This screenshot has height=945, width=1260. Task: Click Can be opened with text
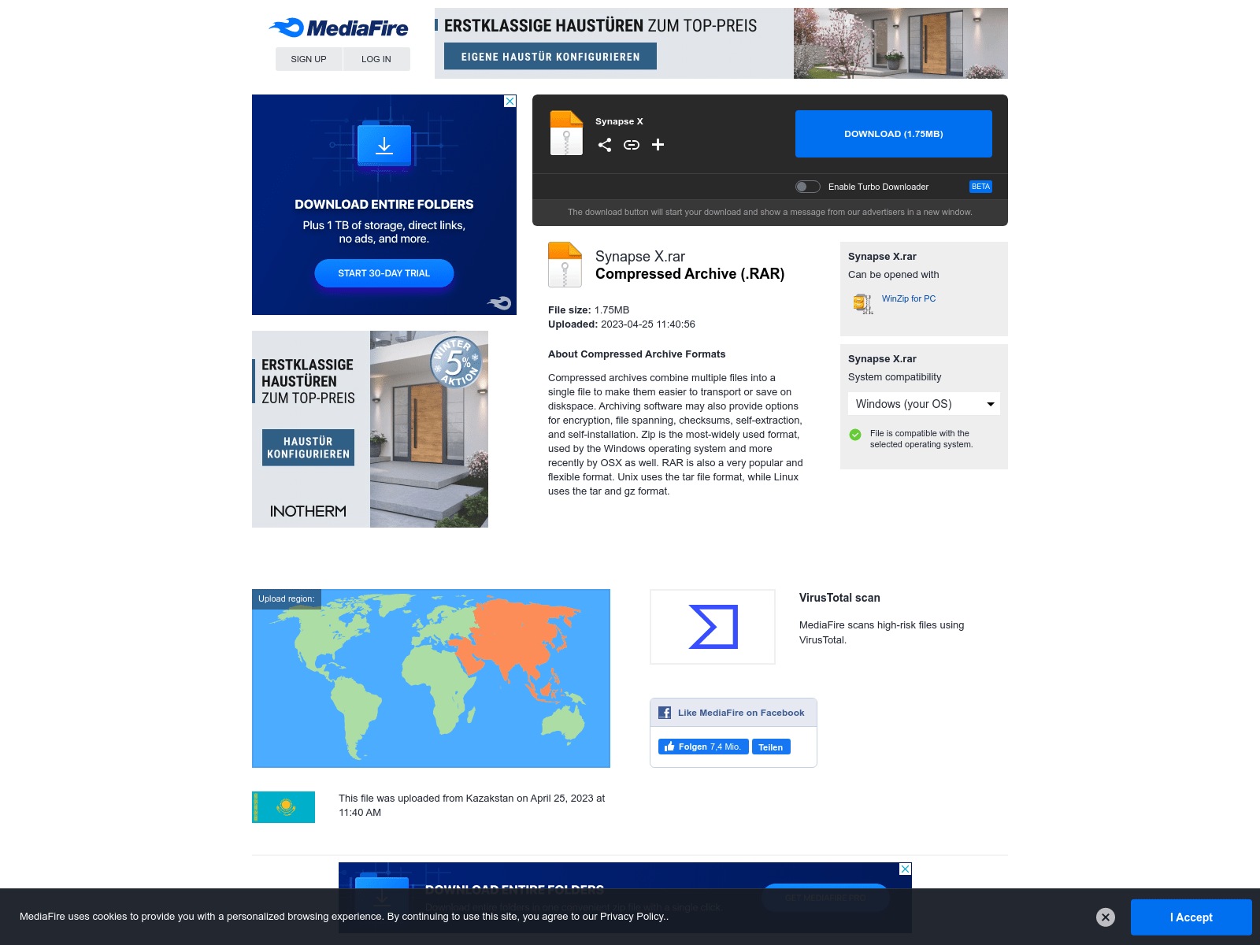coord(894,275)
